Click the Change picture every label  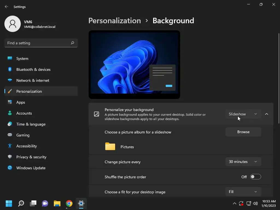tap(122, 162)
